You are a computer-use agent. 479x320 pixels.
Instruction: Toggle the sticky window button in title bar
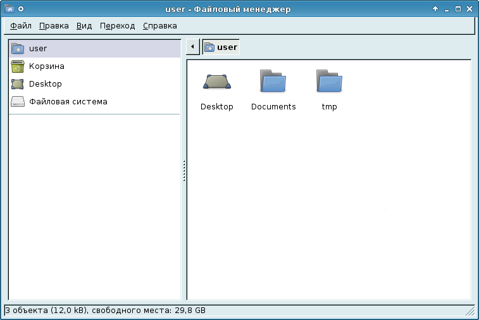click(21, 9)
